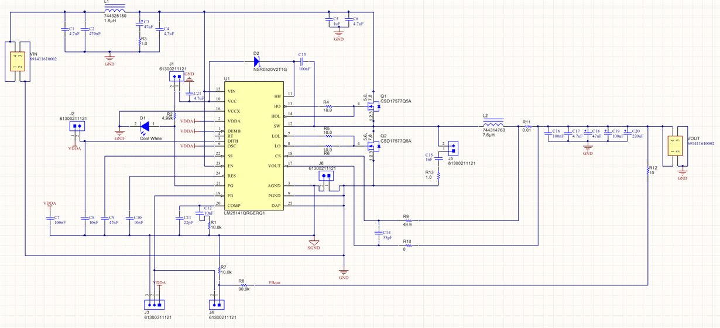Click the J3 three-pin header
The image size is (720, 328).
click(x=154, y=305)
